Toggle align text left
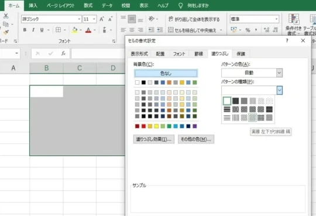 (123, 30)
